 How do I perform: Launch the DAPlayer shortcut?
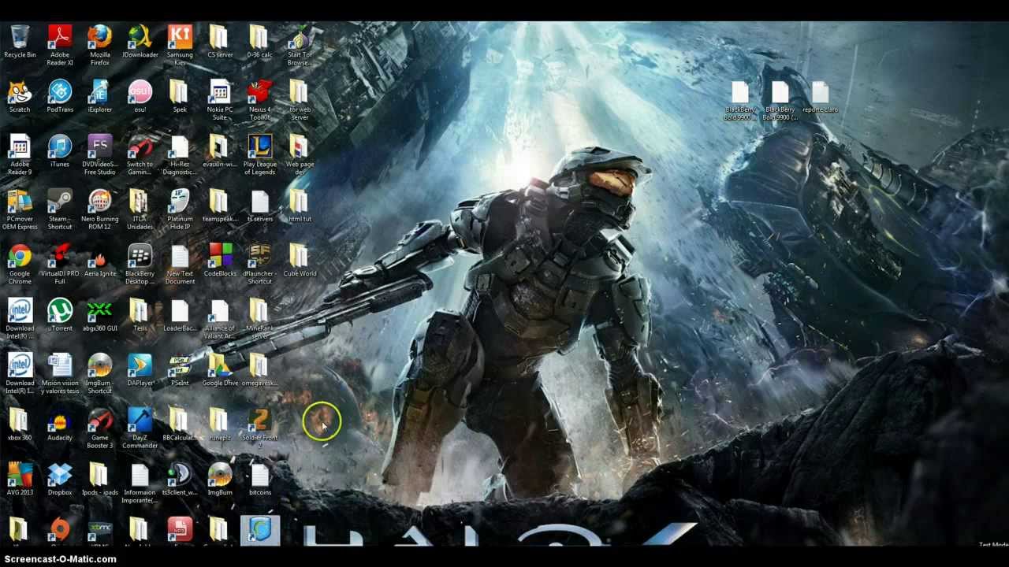140,371
